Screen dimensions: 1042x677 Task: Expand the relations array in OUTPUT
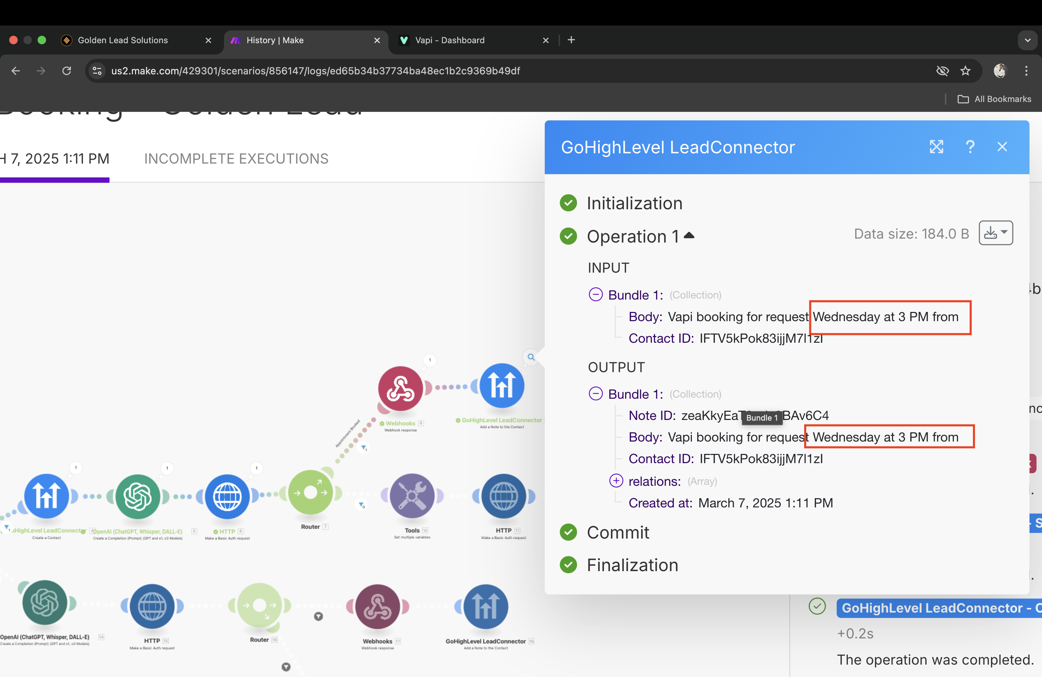point(616,480)
